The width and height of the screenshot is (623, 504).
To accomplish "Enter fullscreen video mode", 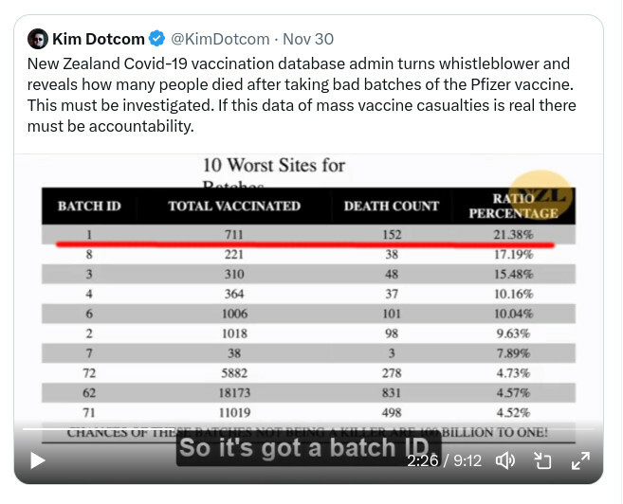I will click(579, 460).
